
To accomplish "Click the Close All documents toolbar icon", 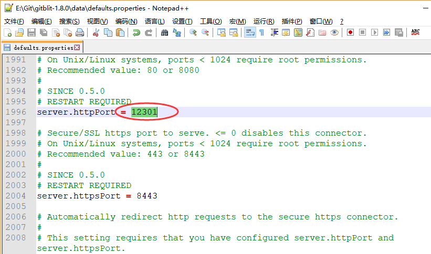I will tap(68, 32).
